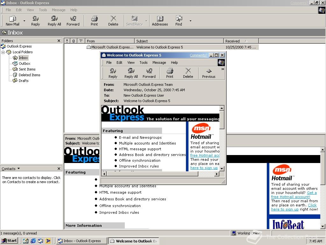This screenshot has width=326, height=245.
Task: Launch Windows Media Player from quick launch
Action: coord(48,241)
